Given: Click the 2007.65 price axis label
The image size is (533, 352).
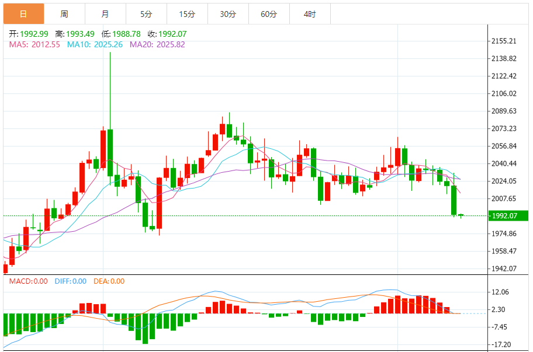Looking at the screenshot, I should coord(504,198).
